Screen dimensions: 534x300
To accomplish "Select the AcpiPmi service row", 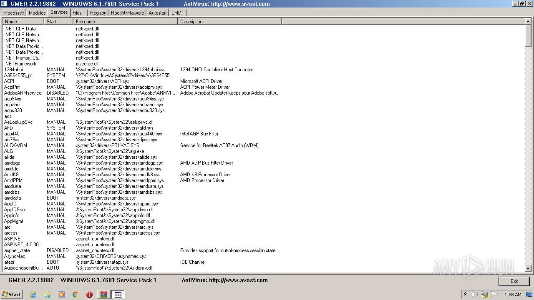I will pyautogui.click(x=142, y=87).
